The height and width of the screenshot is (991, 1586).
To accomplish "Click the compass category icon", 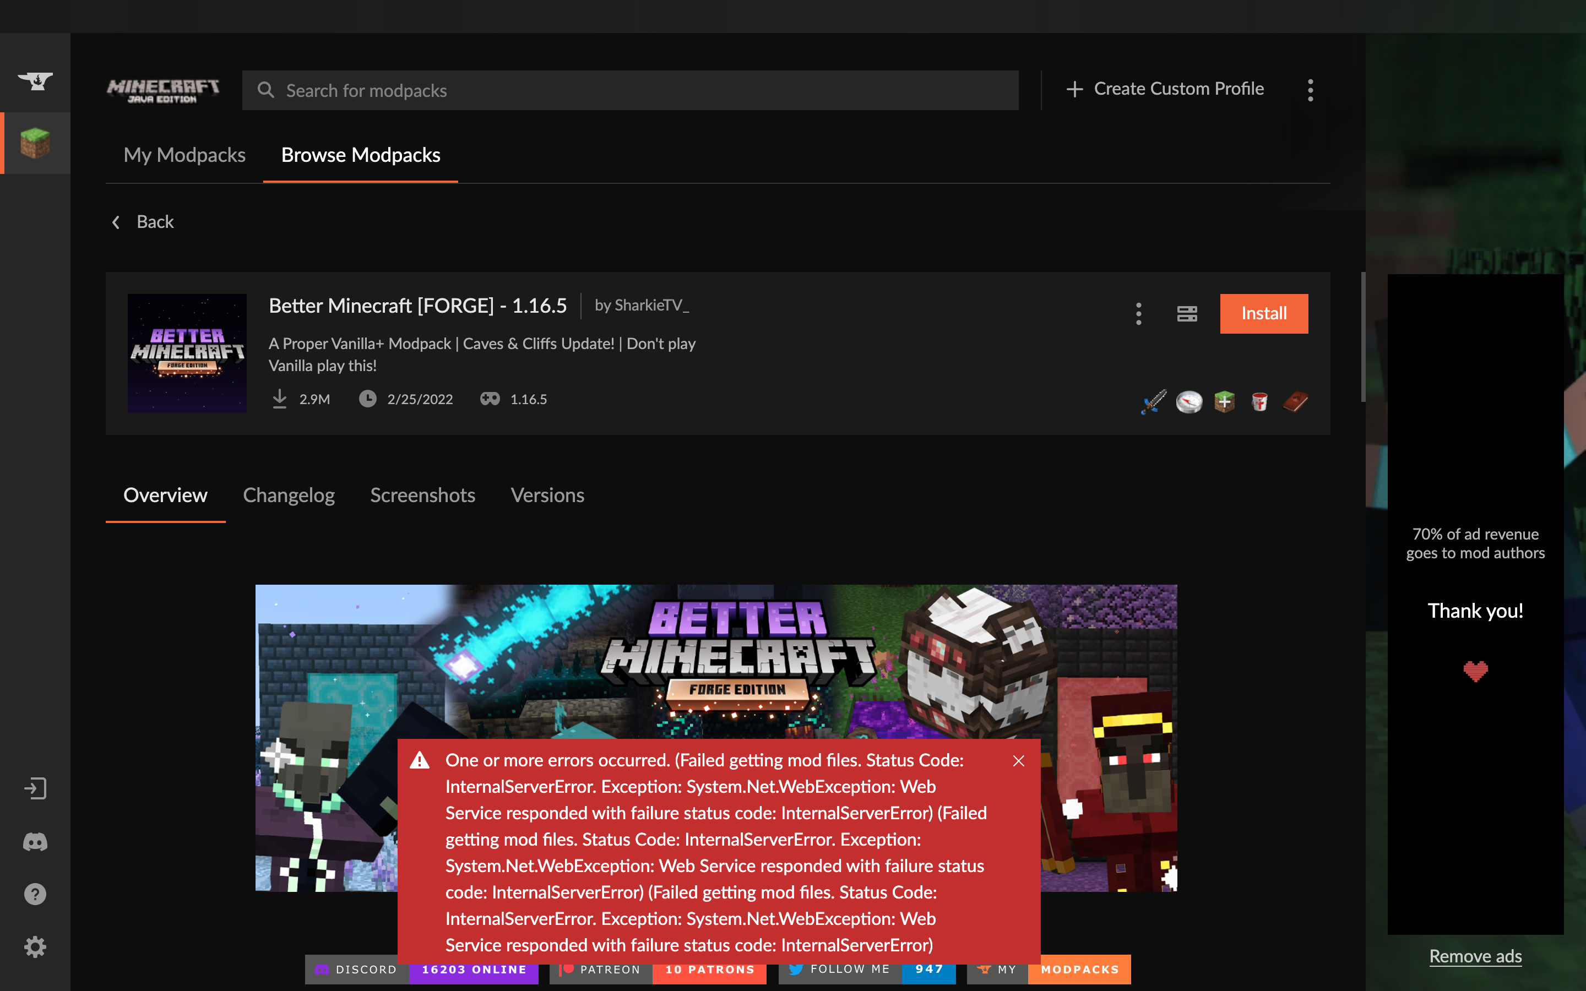I will 1189,401.
